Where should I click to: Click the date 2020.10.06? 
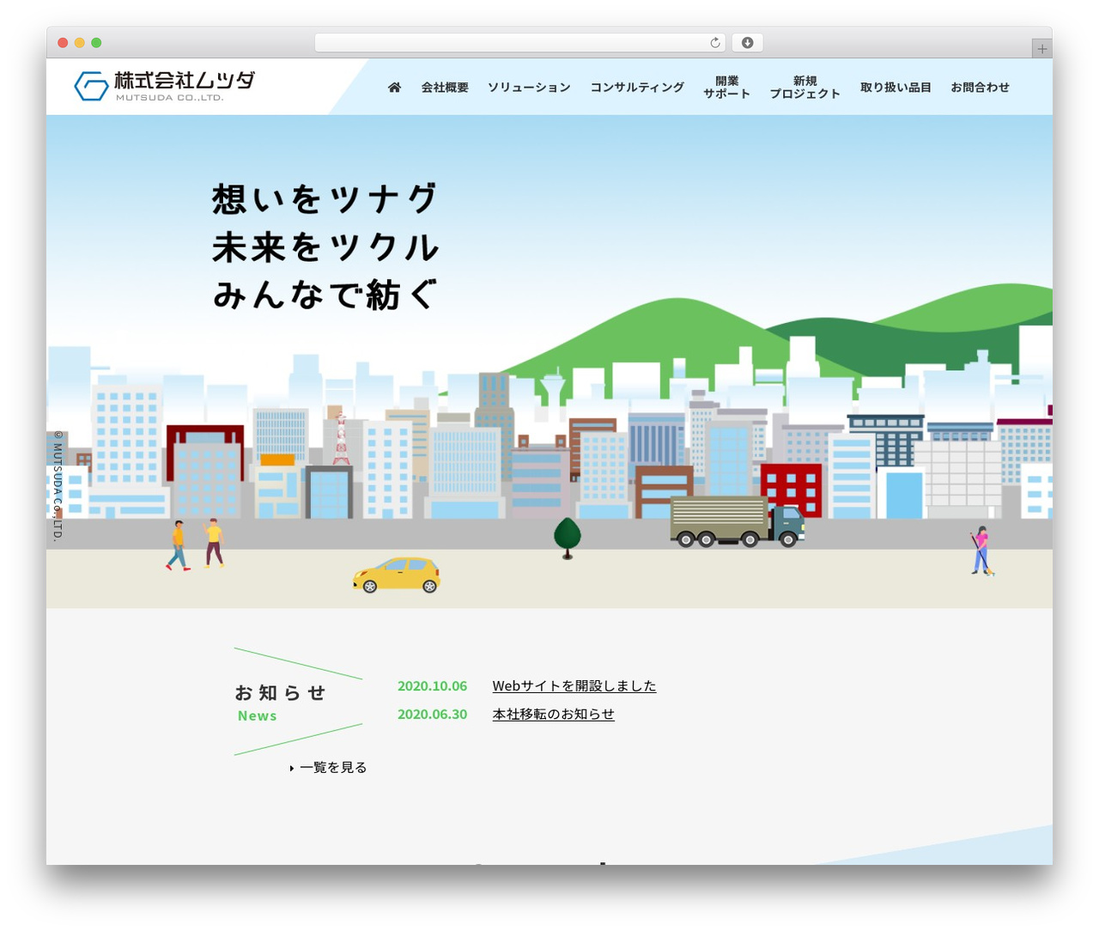click(x=432, y=686)
